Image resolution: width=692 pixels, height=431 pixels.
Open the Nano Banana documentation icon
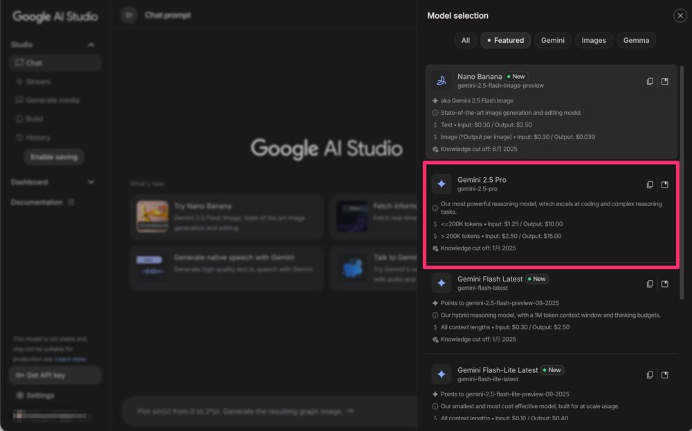click(664, 82)
